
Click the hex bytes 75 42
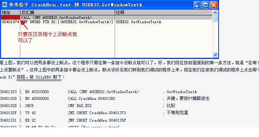click(30, 113)
